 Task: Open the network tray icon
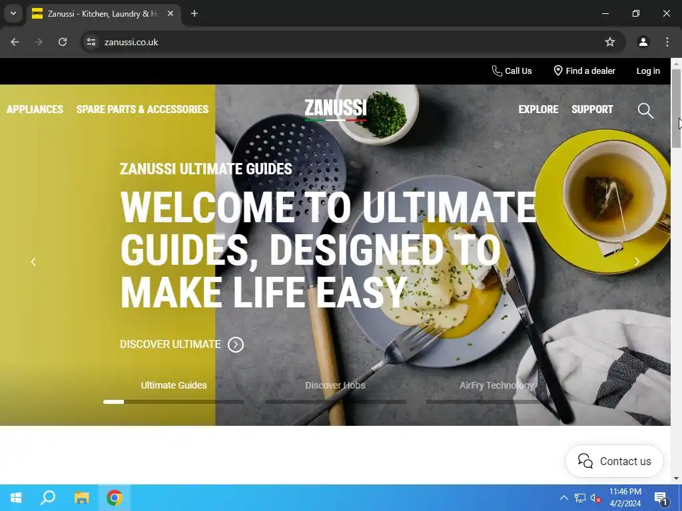[x=580, y=498]
